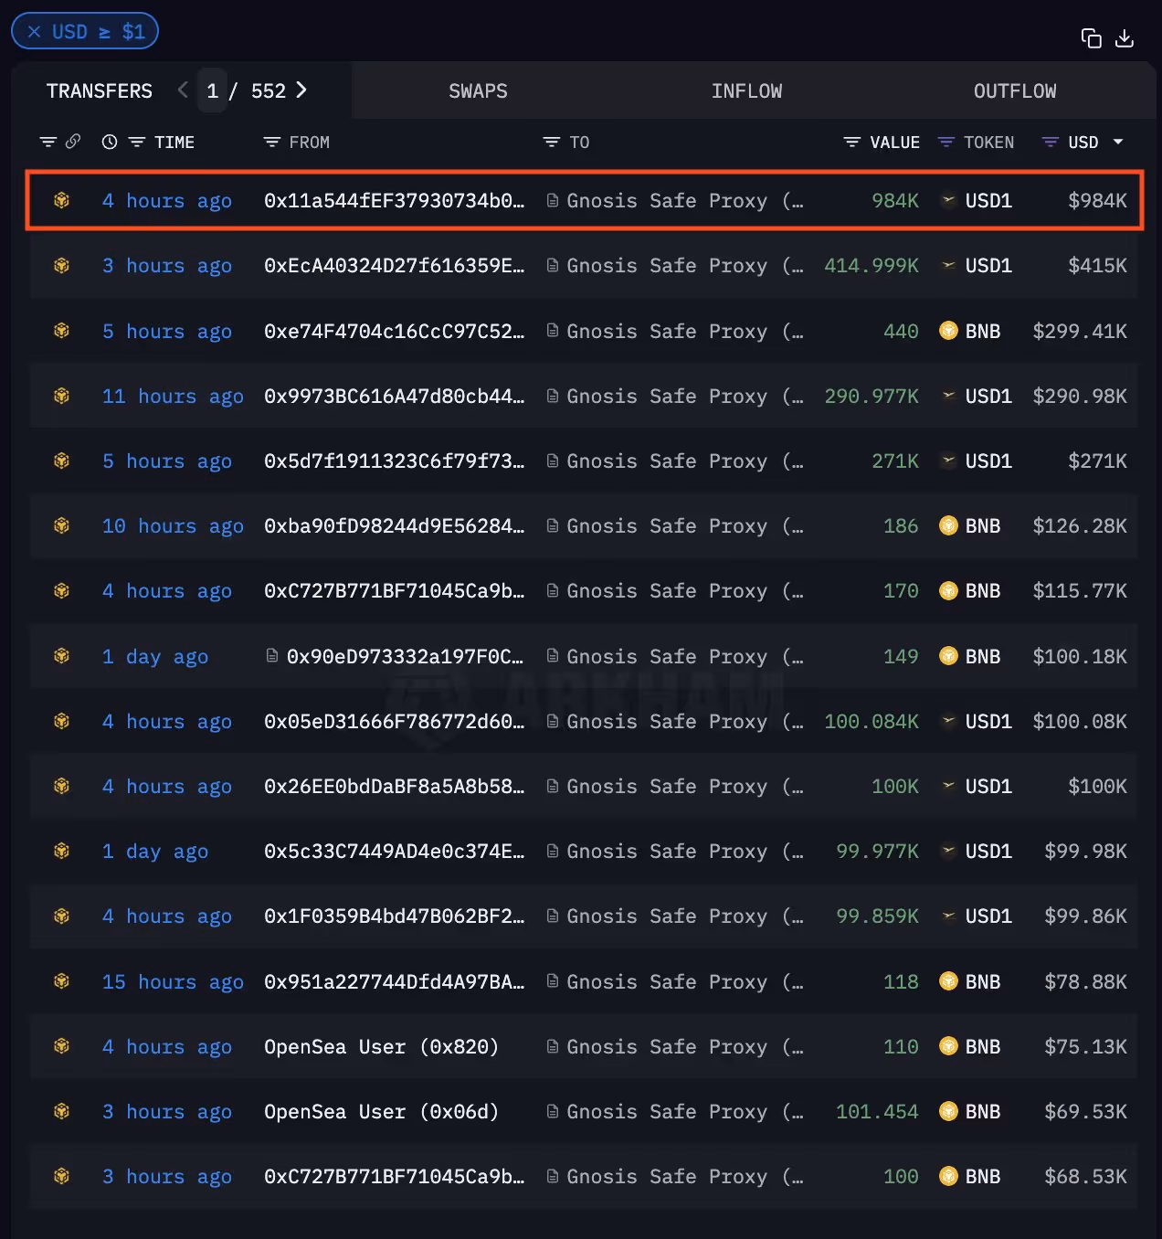The width and height of the screenshot is (1162, 1239).
Task: Remove the USD ≥ $1 filter chip
Action: point(35,30)
